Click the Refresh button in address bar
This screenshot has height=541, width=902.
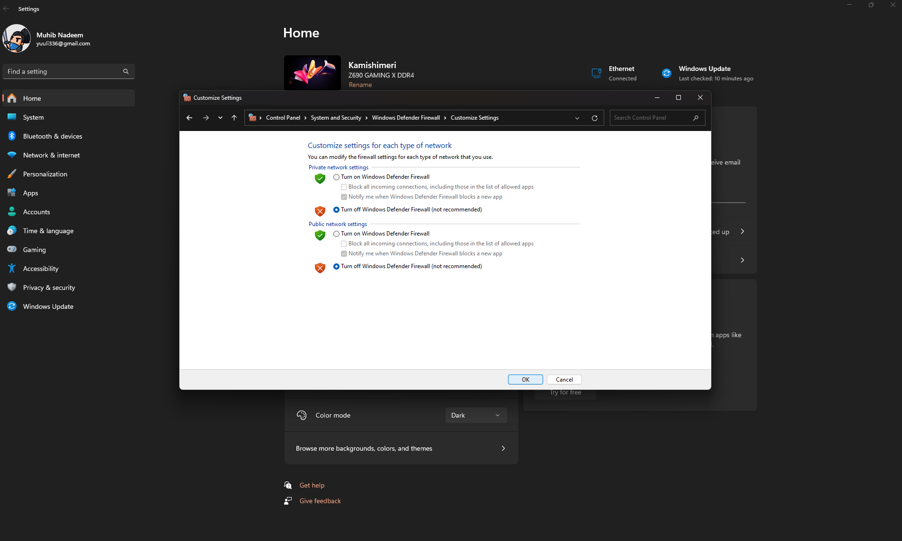[x=595, y=118]
